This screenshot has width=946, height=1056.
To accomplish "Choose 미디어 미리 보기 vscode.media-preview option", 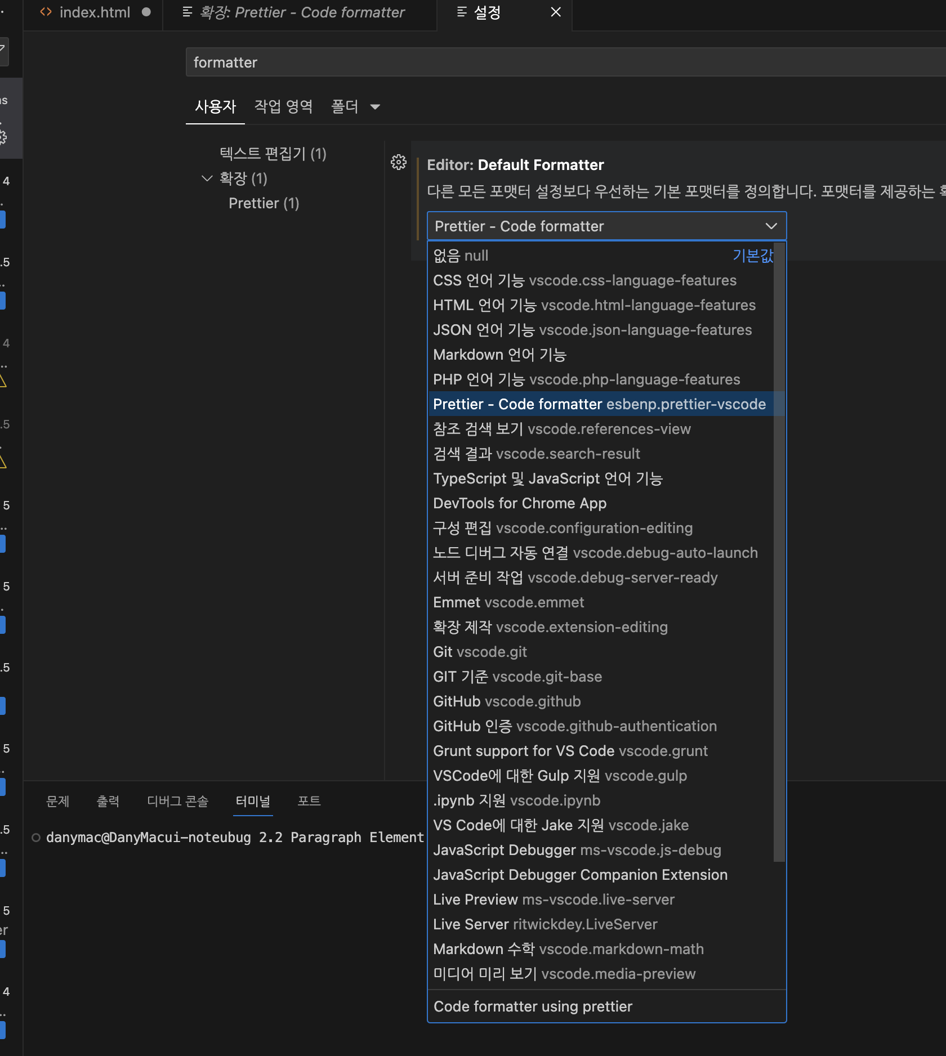I will point(601,974).
